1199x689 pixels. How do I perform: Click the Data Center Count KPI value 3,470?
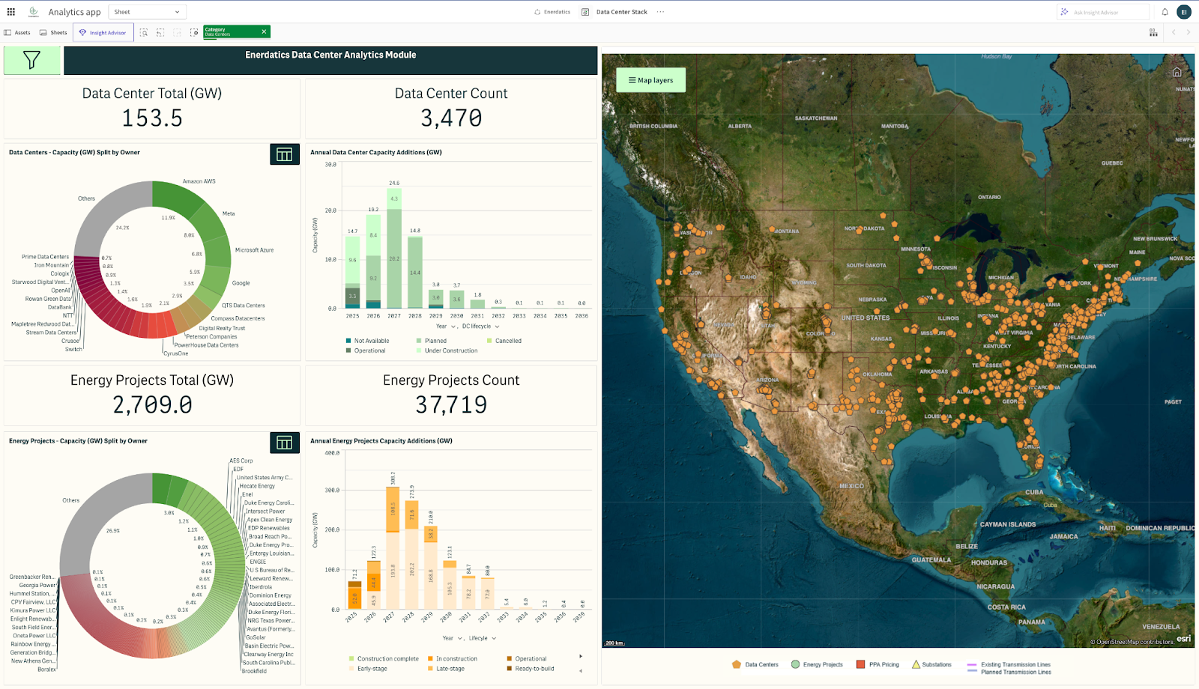click(451, 118)
